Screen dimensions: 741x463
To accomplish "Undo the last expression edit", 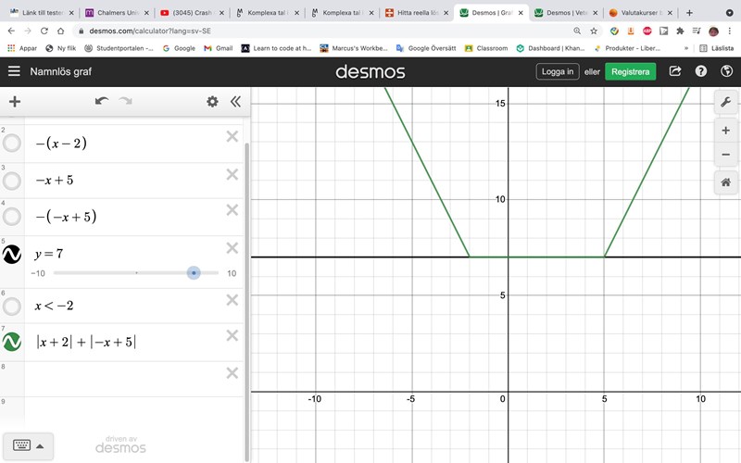I will (102, 102).
